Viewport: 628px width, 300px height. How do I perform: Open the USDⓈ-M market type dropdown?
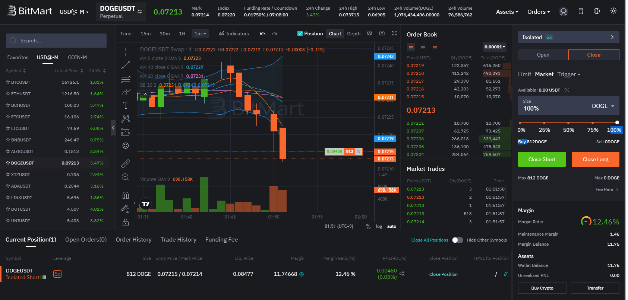coord(74,12)
